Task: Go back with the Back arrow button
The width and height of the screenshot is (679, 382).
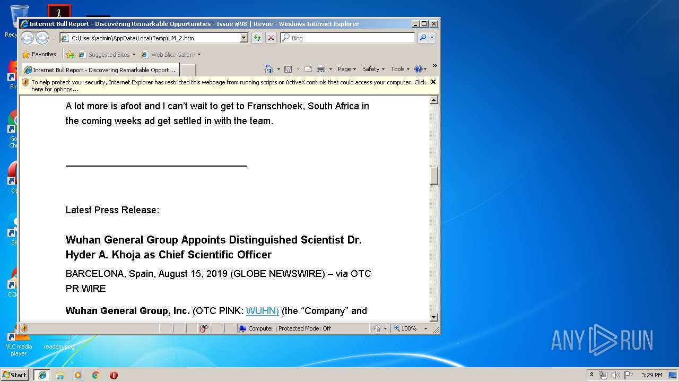Action: 28,38
